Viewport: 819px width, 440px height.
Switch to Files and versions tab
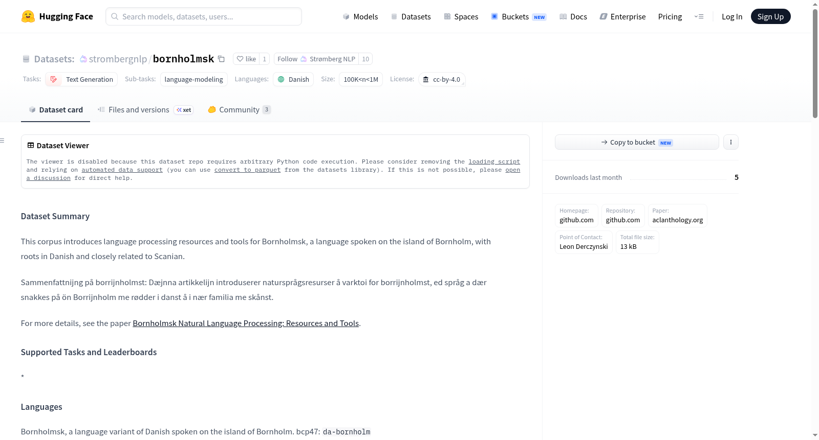tap(145, 109)
